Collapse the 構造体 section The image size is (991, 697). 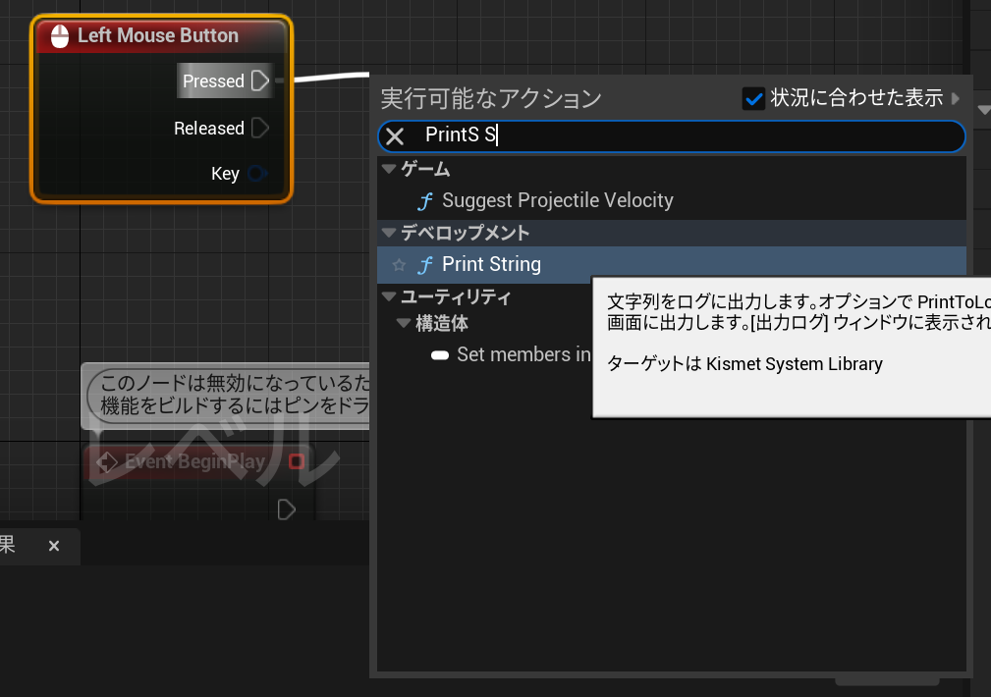pyautogui.click(x=402, y=323)
